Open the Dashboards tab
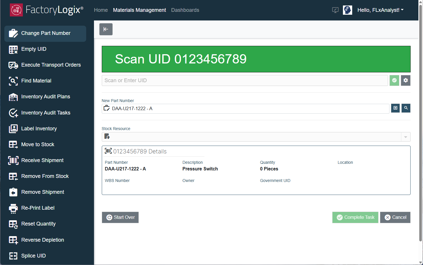The image size is (423, 265). coord(185,10)
